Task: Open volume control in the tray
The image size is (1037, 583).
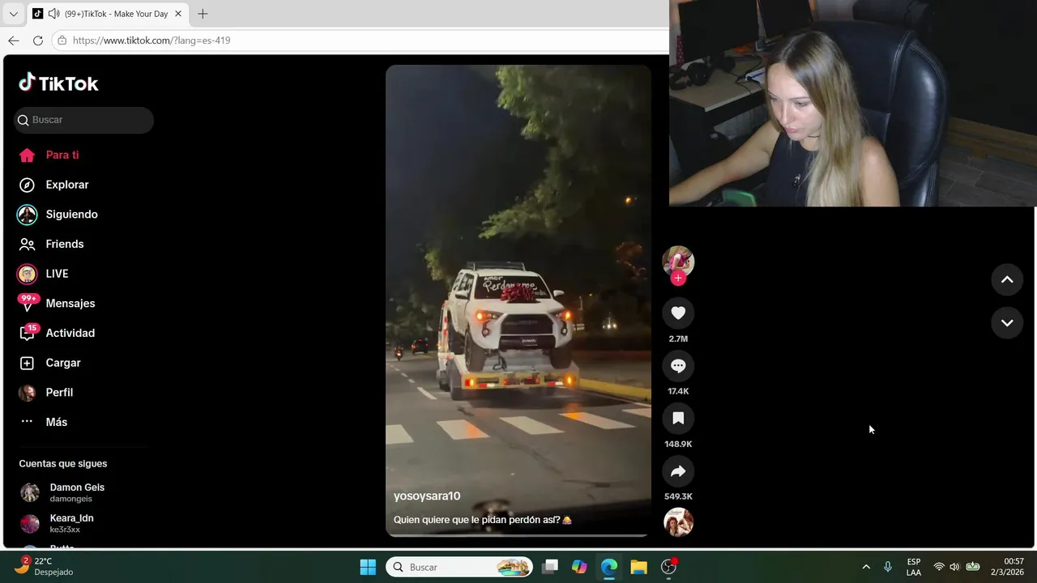Action: pyautogui.click(x=954, y=567)
